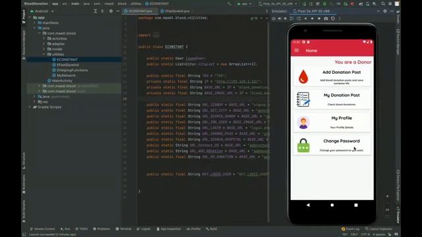
Task: Hide the Emulator panel with minus icon
Action: coord(392,11)
